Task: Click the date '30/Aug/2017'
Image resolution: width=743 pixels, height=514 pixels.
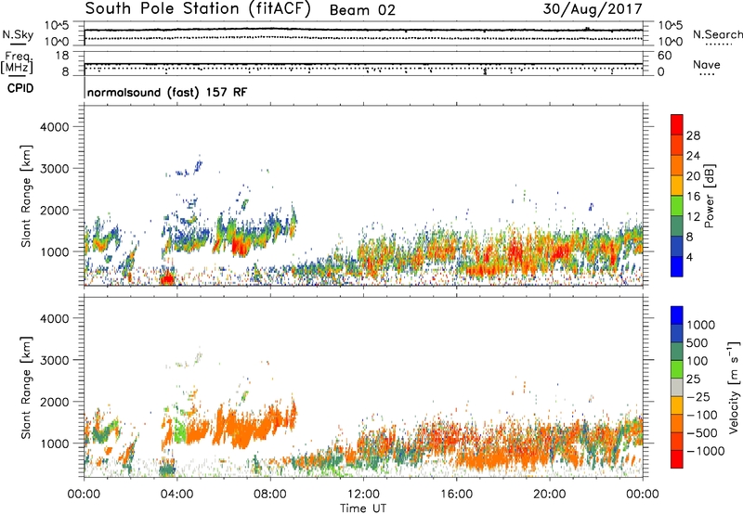Action: click(x=593, y=9)
